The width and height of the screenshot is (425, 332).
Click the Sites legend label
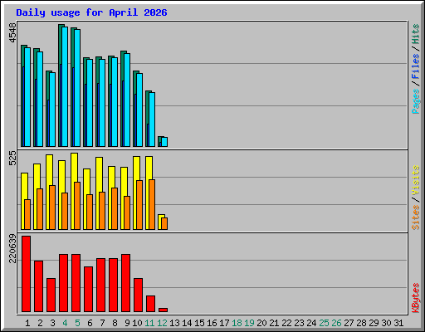click(416, 217)
